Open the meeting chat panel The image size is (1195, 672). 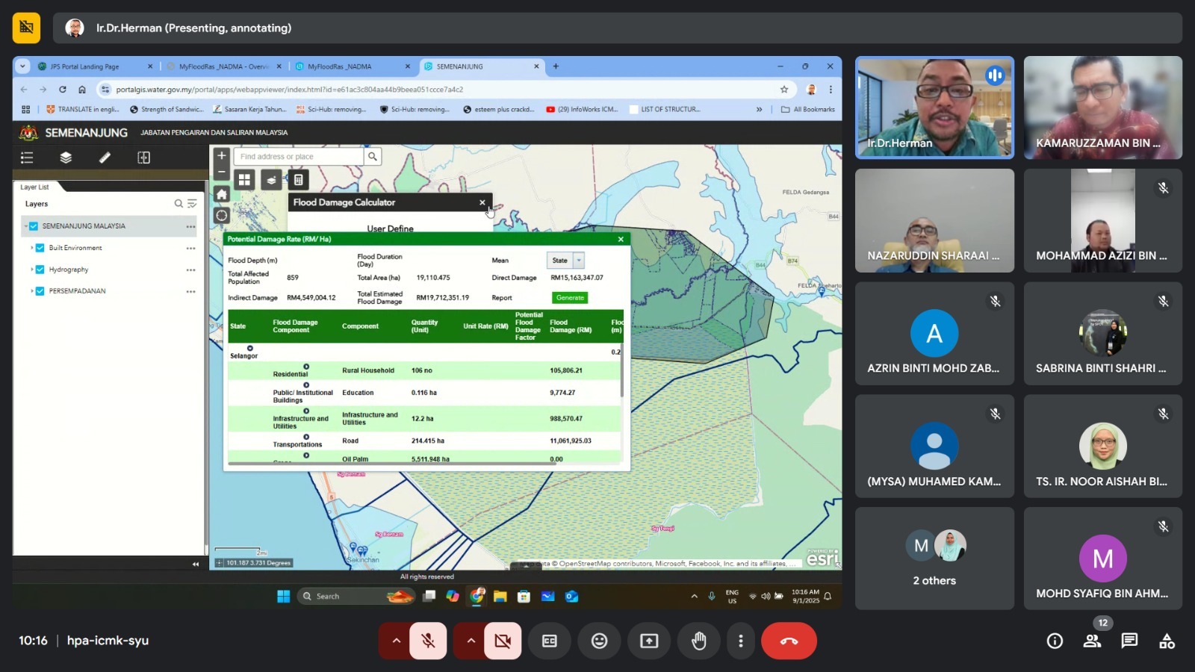(1129, 641)
